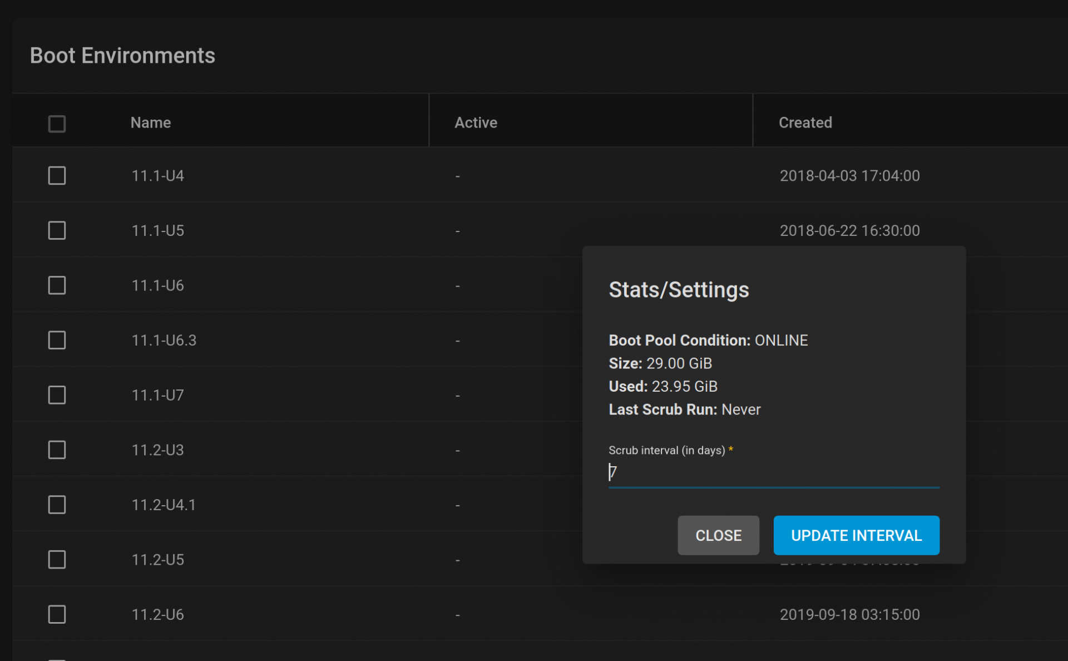Image resolution: width=1068 pixels, height=661 pixels.
Task: Select the 11.1-U7 boot environment checkbox
Action: pyautogui.click(x=57, y=395)
